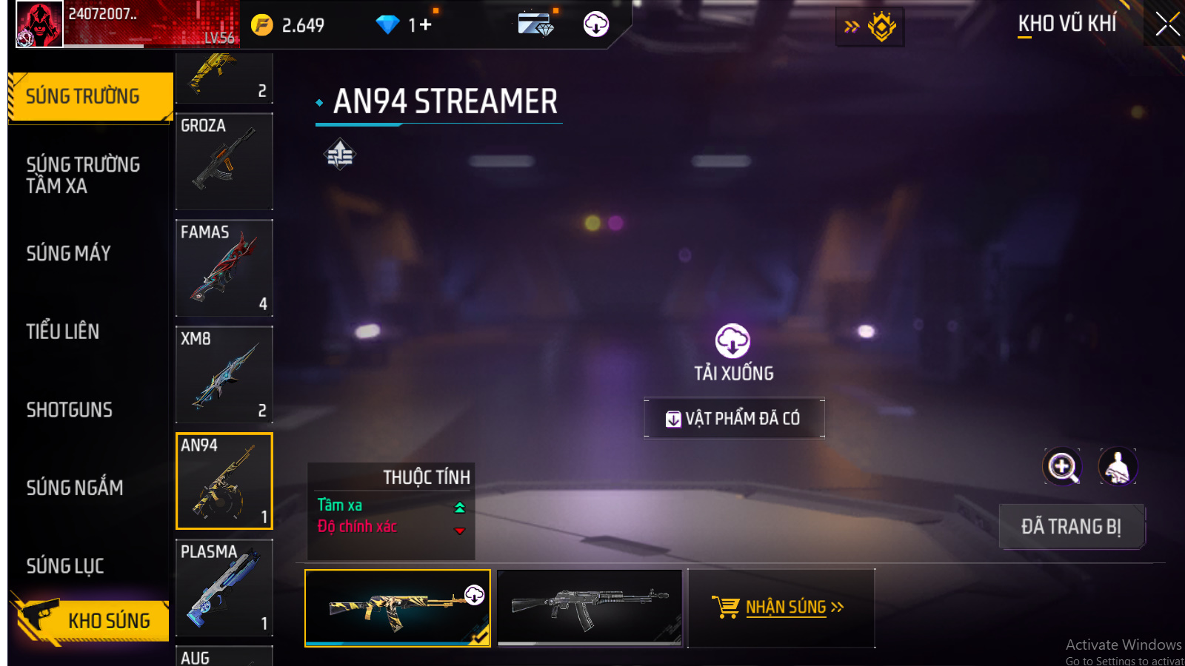Select the FAMAS weapon thumbnail
Viewport: 1185px width, 666px height.
pyautogui.click(x=224, y=268)
